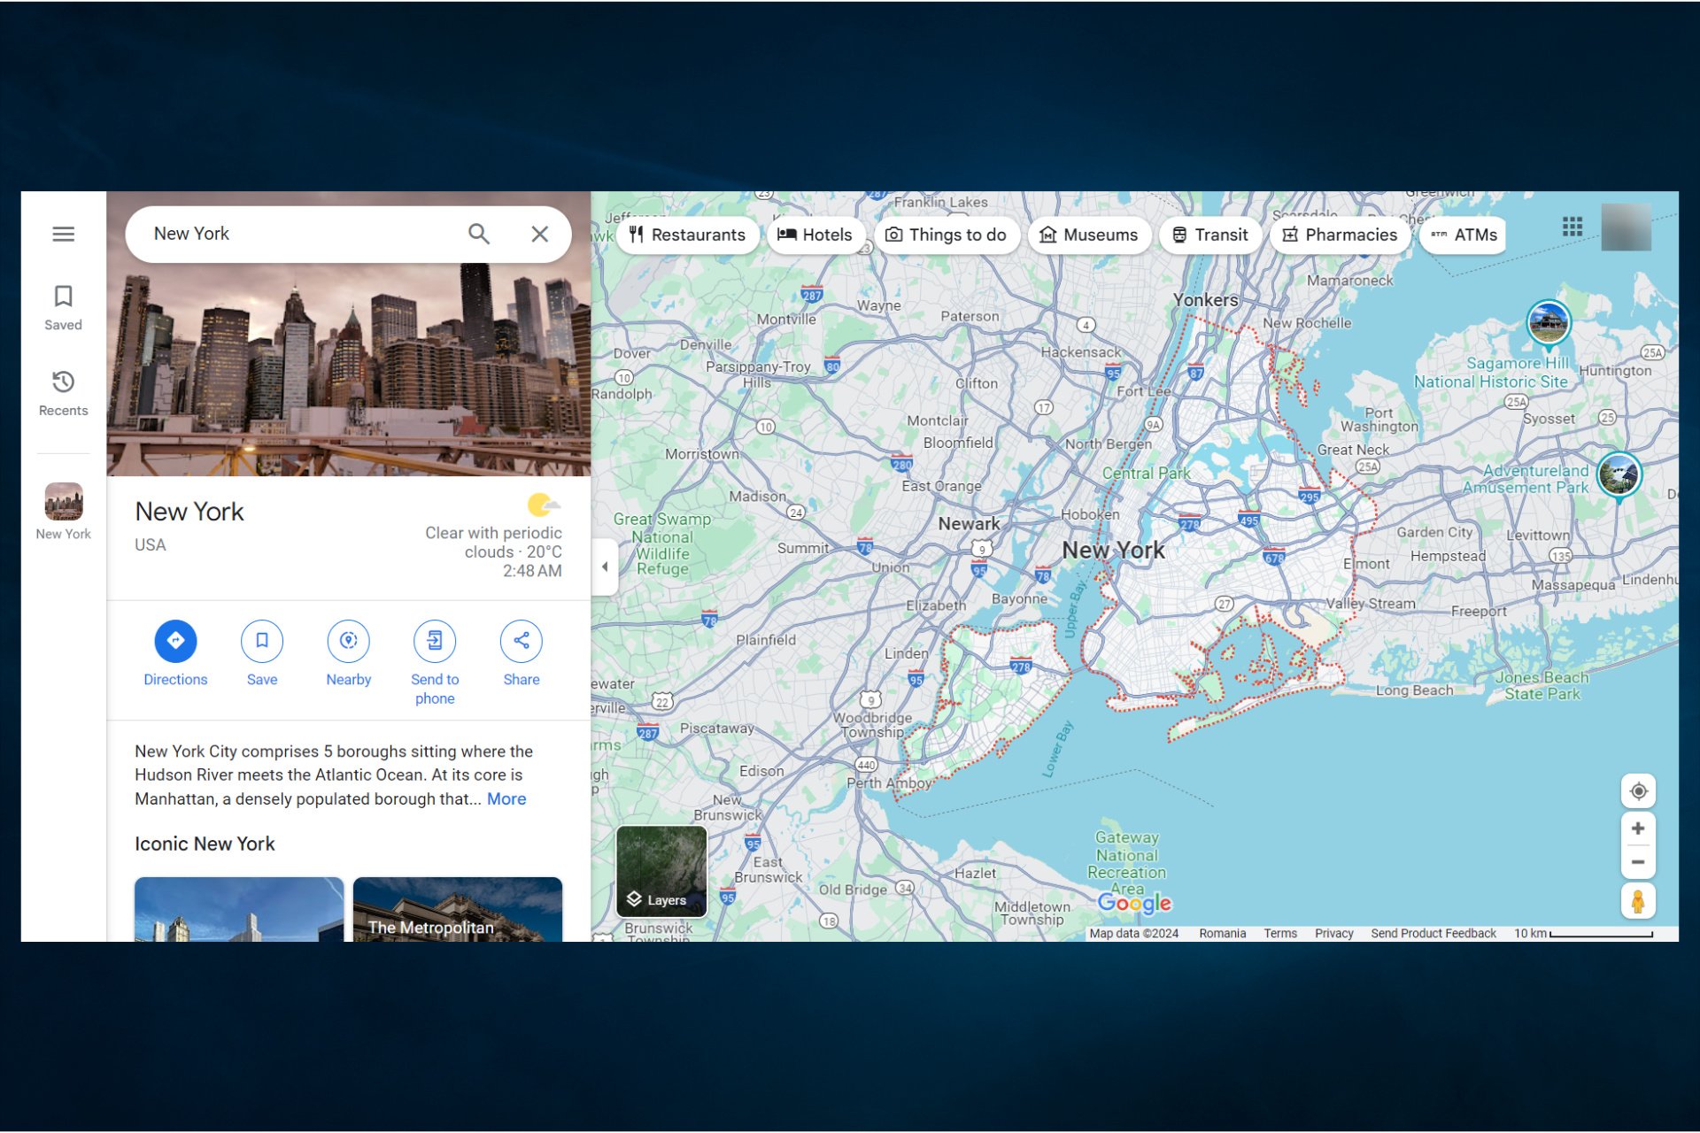The height and width of the screenshot is (1133, 1700).
Task: Open the Saved places panel
Action: point(63,307)
